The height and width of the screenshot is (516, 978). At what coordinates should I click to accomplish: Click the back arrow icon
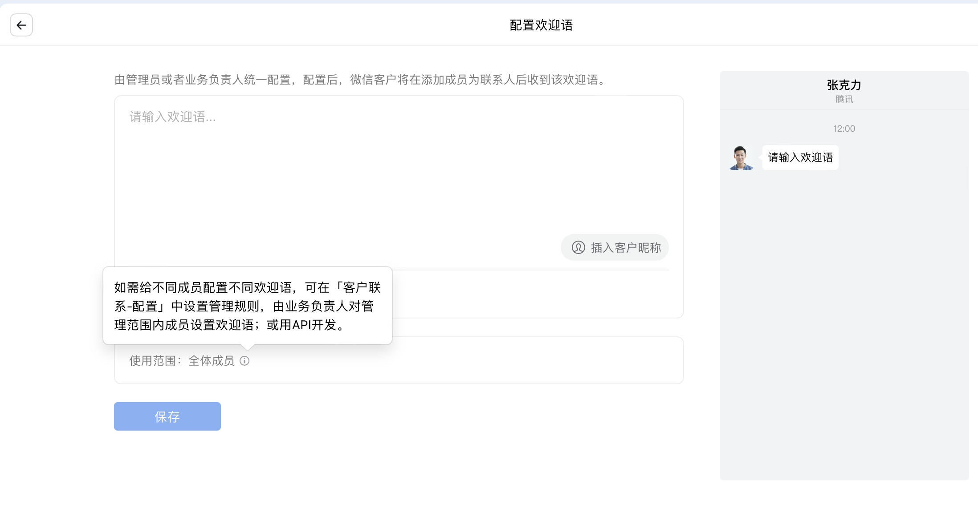click(x=21, y=25)
